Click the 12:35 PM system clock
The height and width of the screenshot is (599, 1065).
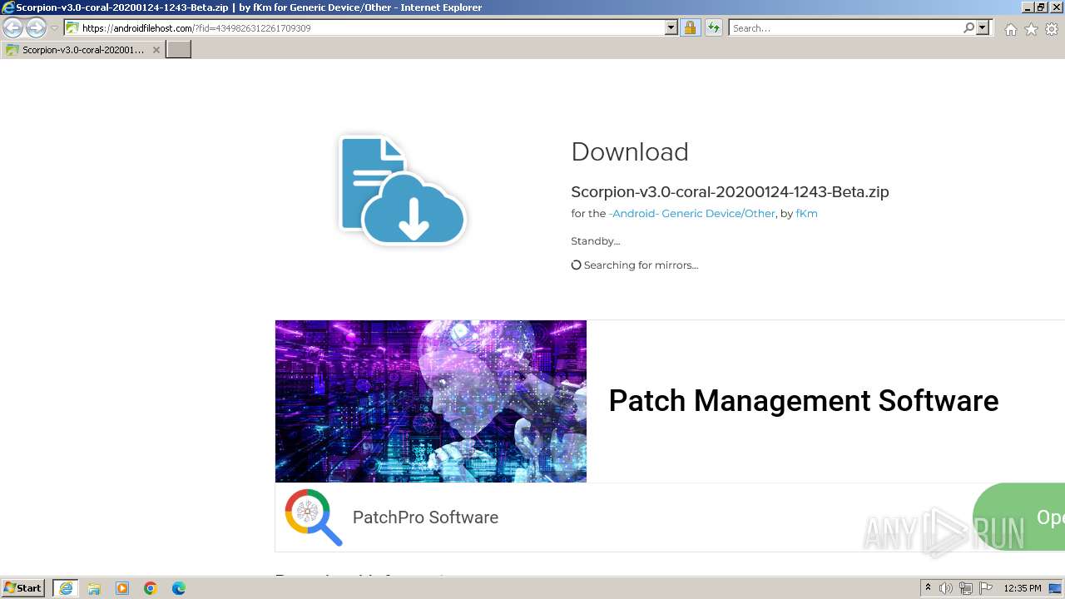point(1023,588)
